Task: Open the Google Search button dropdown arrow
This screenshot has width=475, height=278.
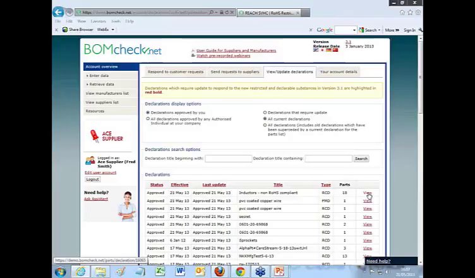Action: click(x=379, y=30)
